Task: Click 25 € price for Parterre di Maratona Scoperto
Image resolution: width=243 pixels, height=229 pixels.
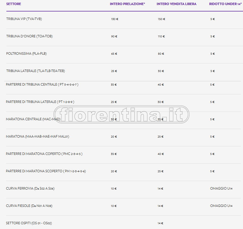Action: (161, 171)
